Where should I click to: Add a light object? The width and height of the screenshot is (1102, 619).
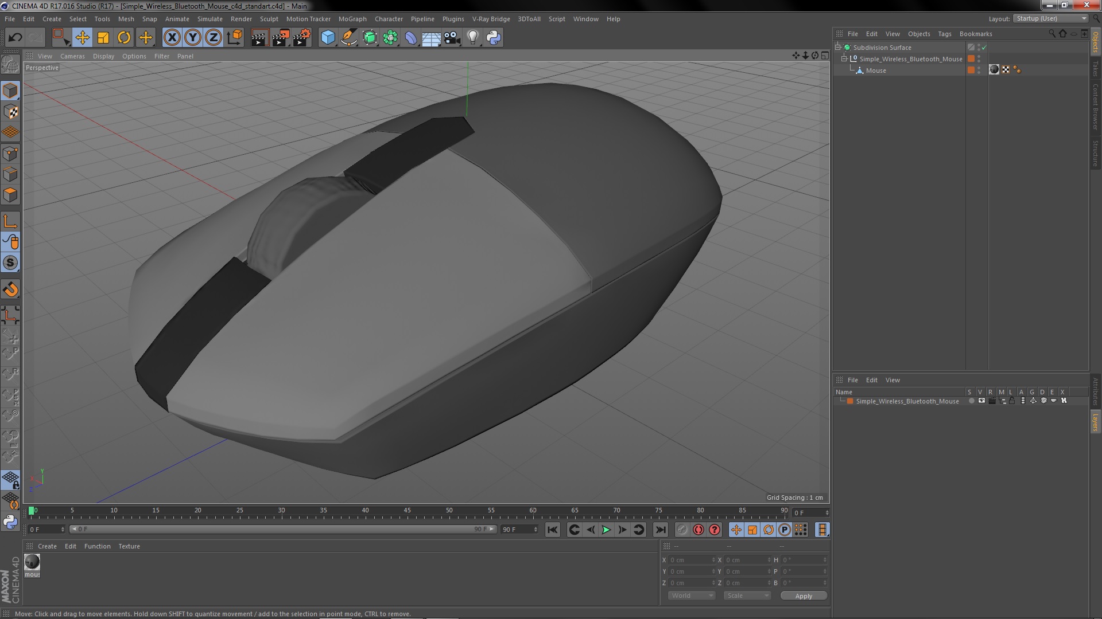coord(473,38)
